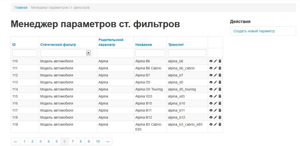Select the Alpina D5 Touring name cell
Screen dimensions: 300x146
coord(150,89)
